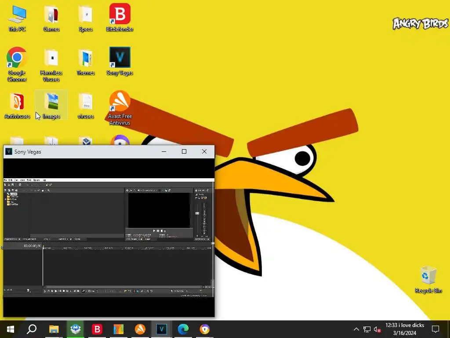Open the Windows Start menu
Screen dimensions: 450x338
pyautogui.click(x=11, y=329)
